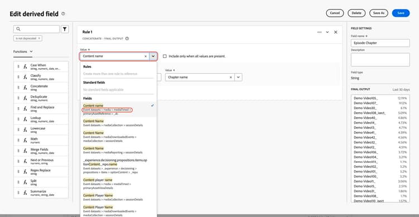Select the Lowercase function icon
The height and width of the screenshot is (217, 419).
click(25, 130)
